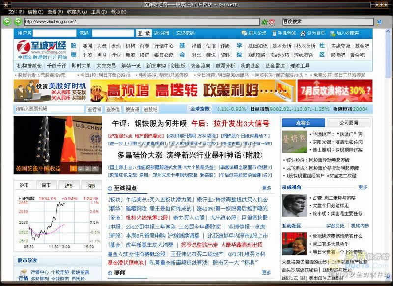Click the 查行情 quote button
Screen dimensions: 393x286
tap(94, 109)
